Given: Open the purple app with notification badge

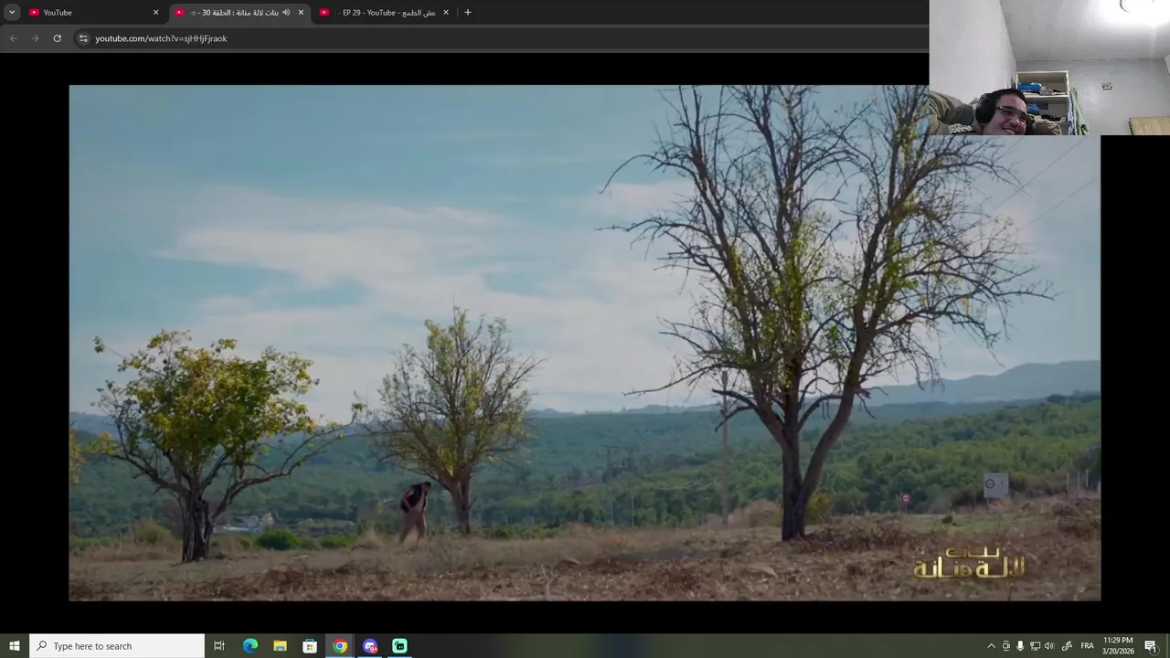Looking at the screenshot, I should 370,646.
